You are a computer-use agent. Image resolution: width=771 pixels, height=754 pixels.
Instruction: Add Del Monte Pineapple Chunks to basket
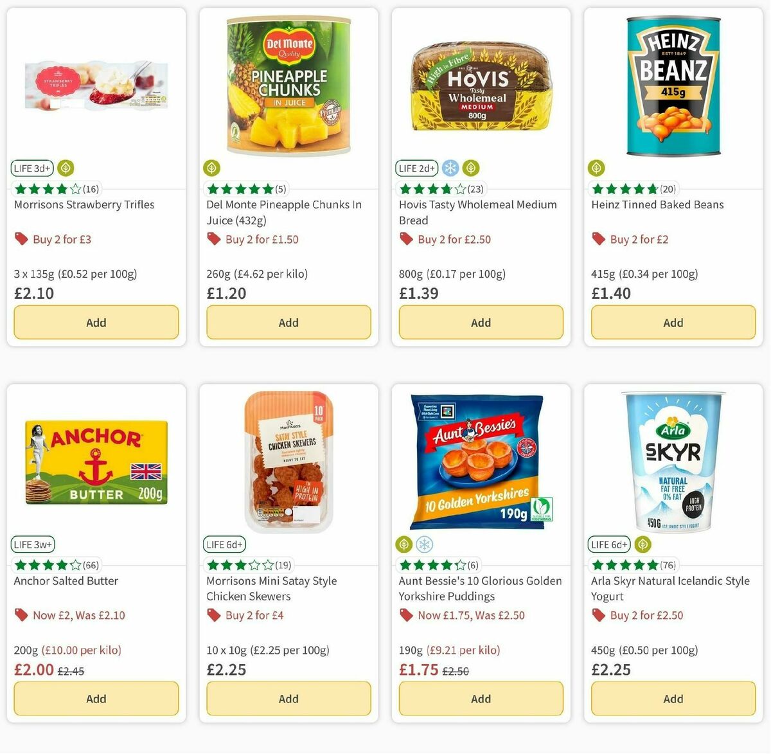click(288, 322)
